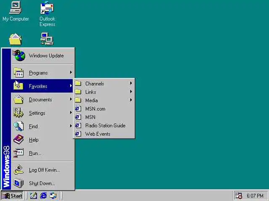269x201 pixels.
Task: Click the Shut Down monitor icon
Action: [18, 183]
